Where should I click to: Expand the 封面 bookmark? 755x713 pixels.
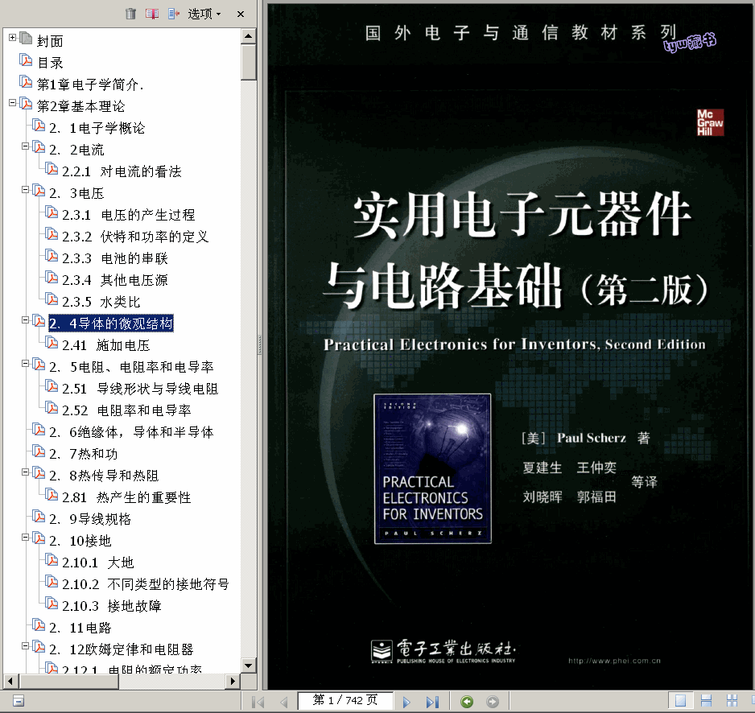[x=13, y=38]
